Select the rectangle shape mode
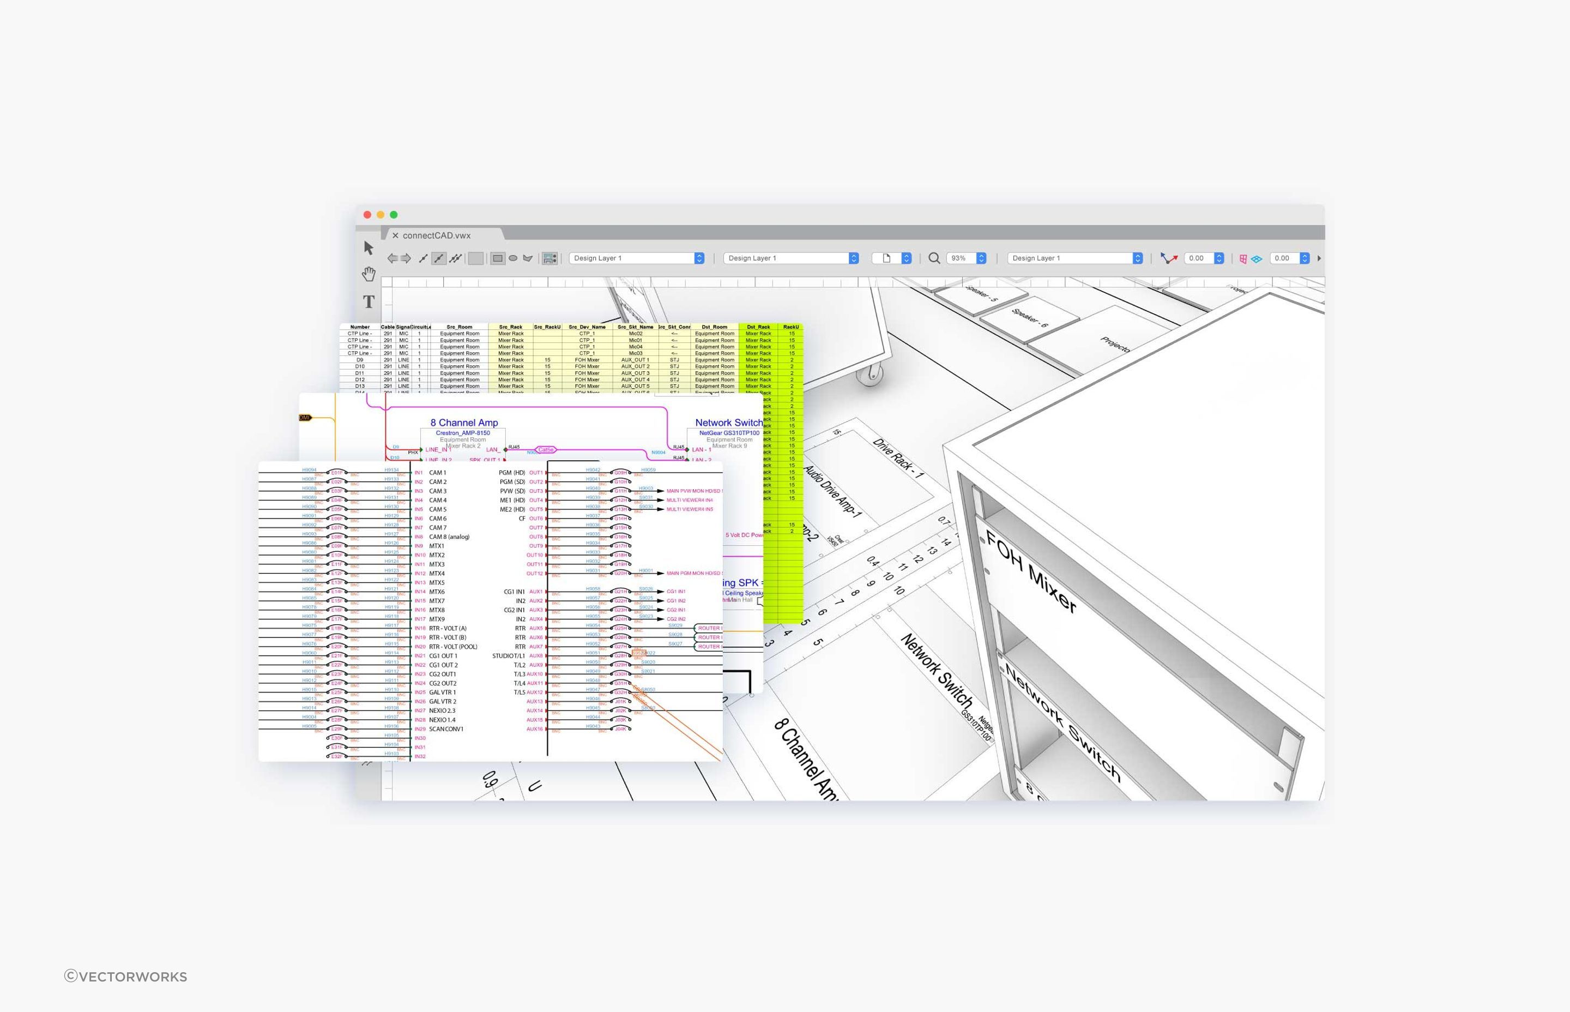 [x=497, y=258]
